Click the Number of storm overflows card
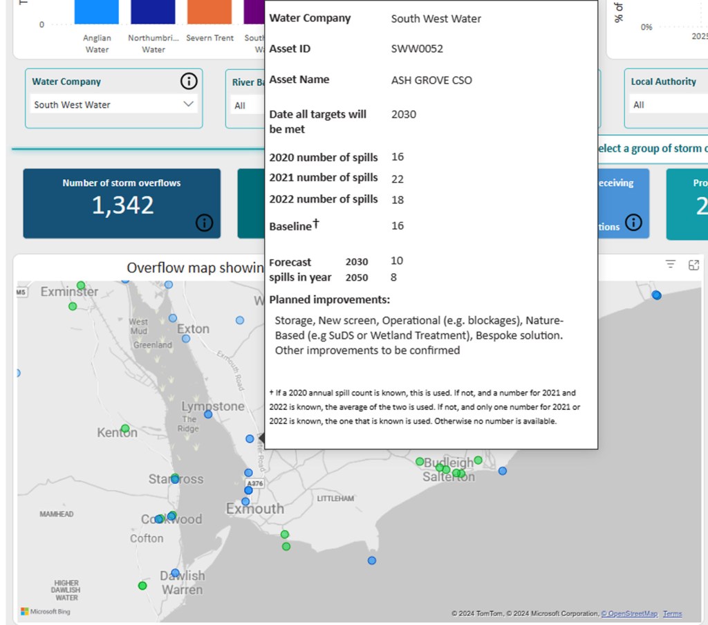The height and width of the screenshot is (625, 708). click(122, 203)
